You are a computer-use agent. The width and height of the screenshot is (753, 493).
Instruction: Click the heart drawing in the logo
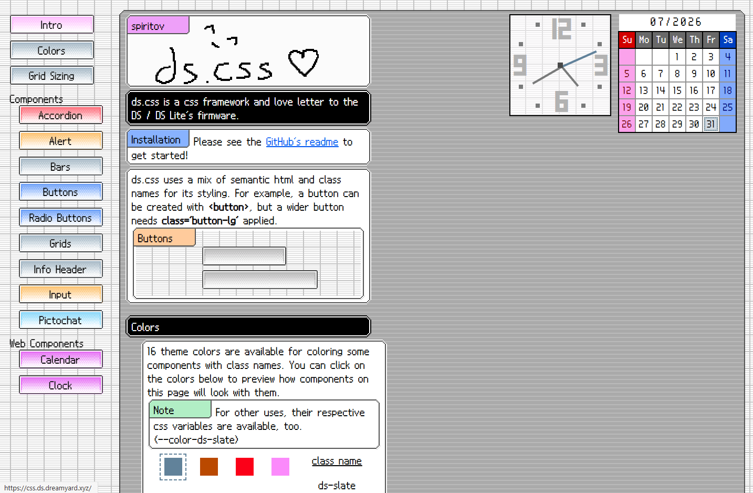pyautogui.click(x=304, y=63)
